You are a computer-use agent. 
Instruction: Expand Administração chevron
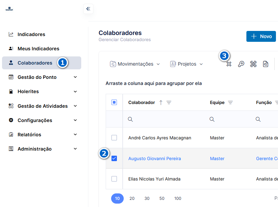tap(75, 149)
